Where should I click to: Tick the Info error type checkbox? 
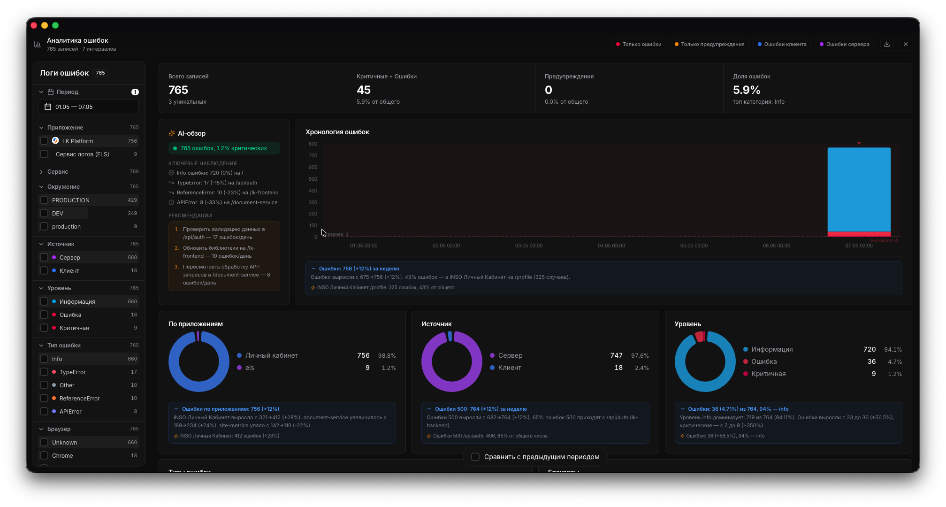point(44,359)
